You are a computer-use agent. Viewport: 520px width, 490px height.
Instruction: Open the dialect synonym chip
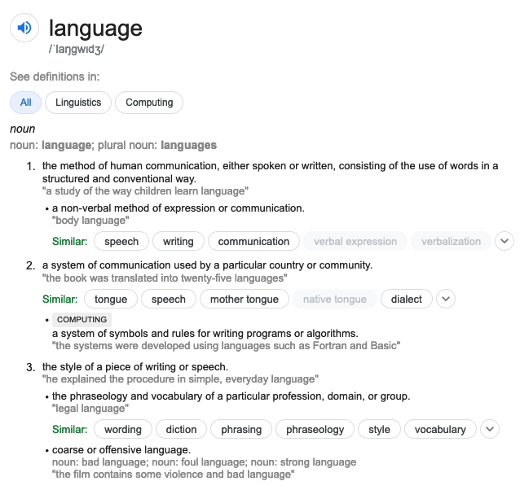(407, 299)
